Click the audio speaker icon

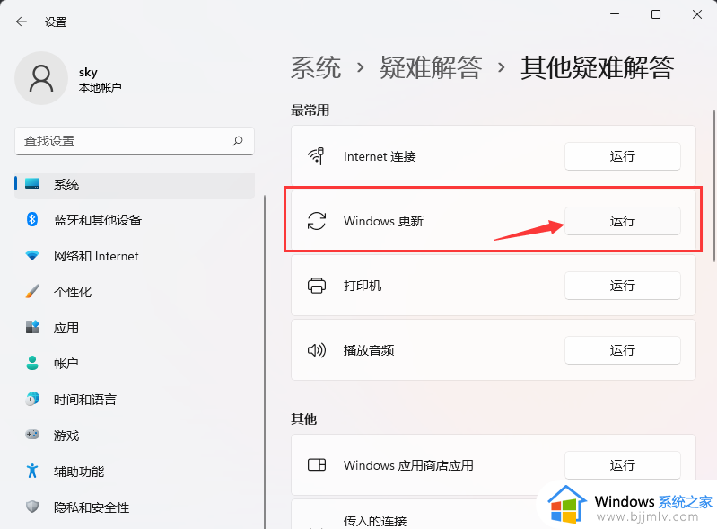click(317, 350)
